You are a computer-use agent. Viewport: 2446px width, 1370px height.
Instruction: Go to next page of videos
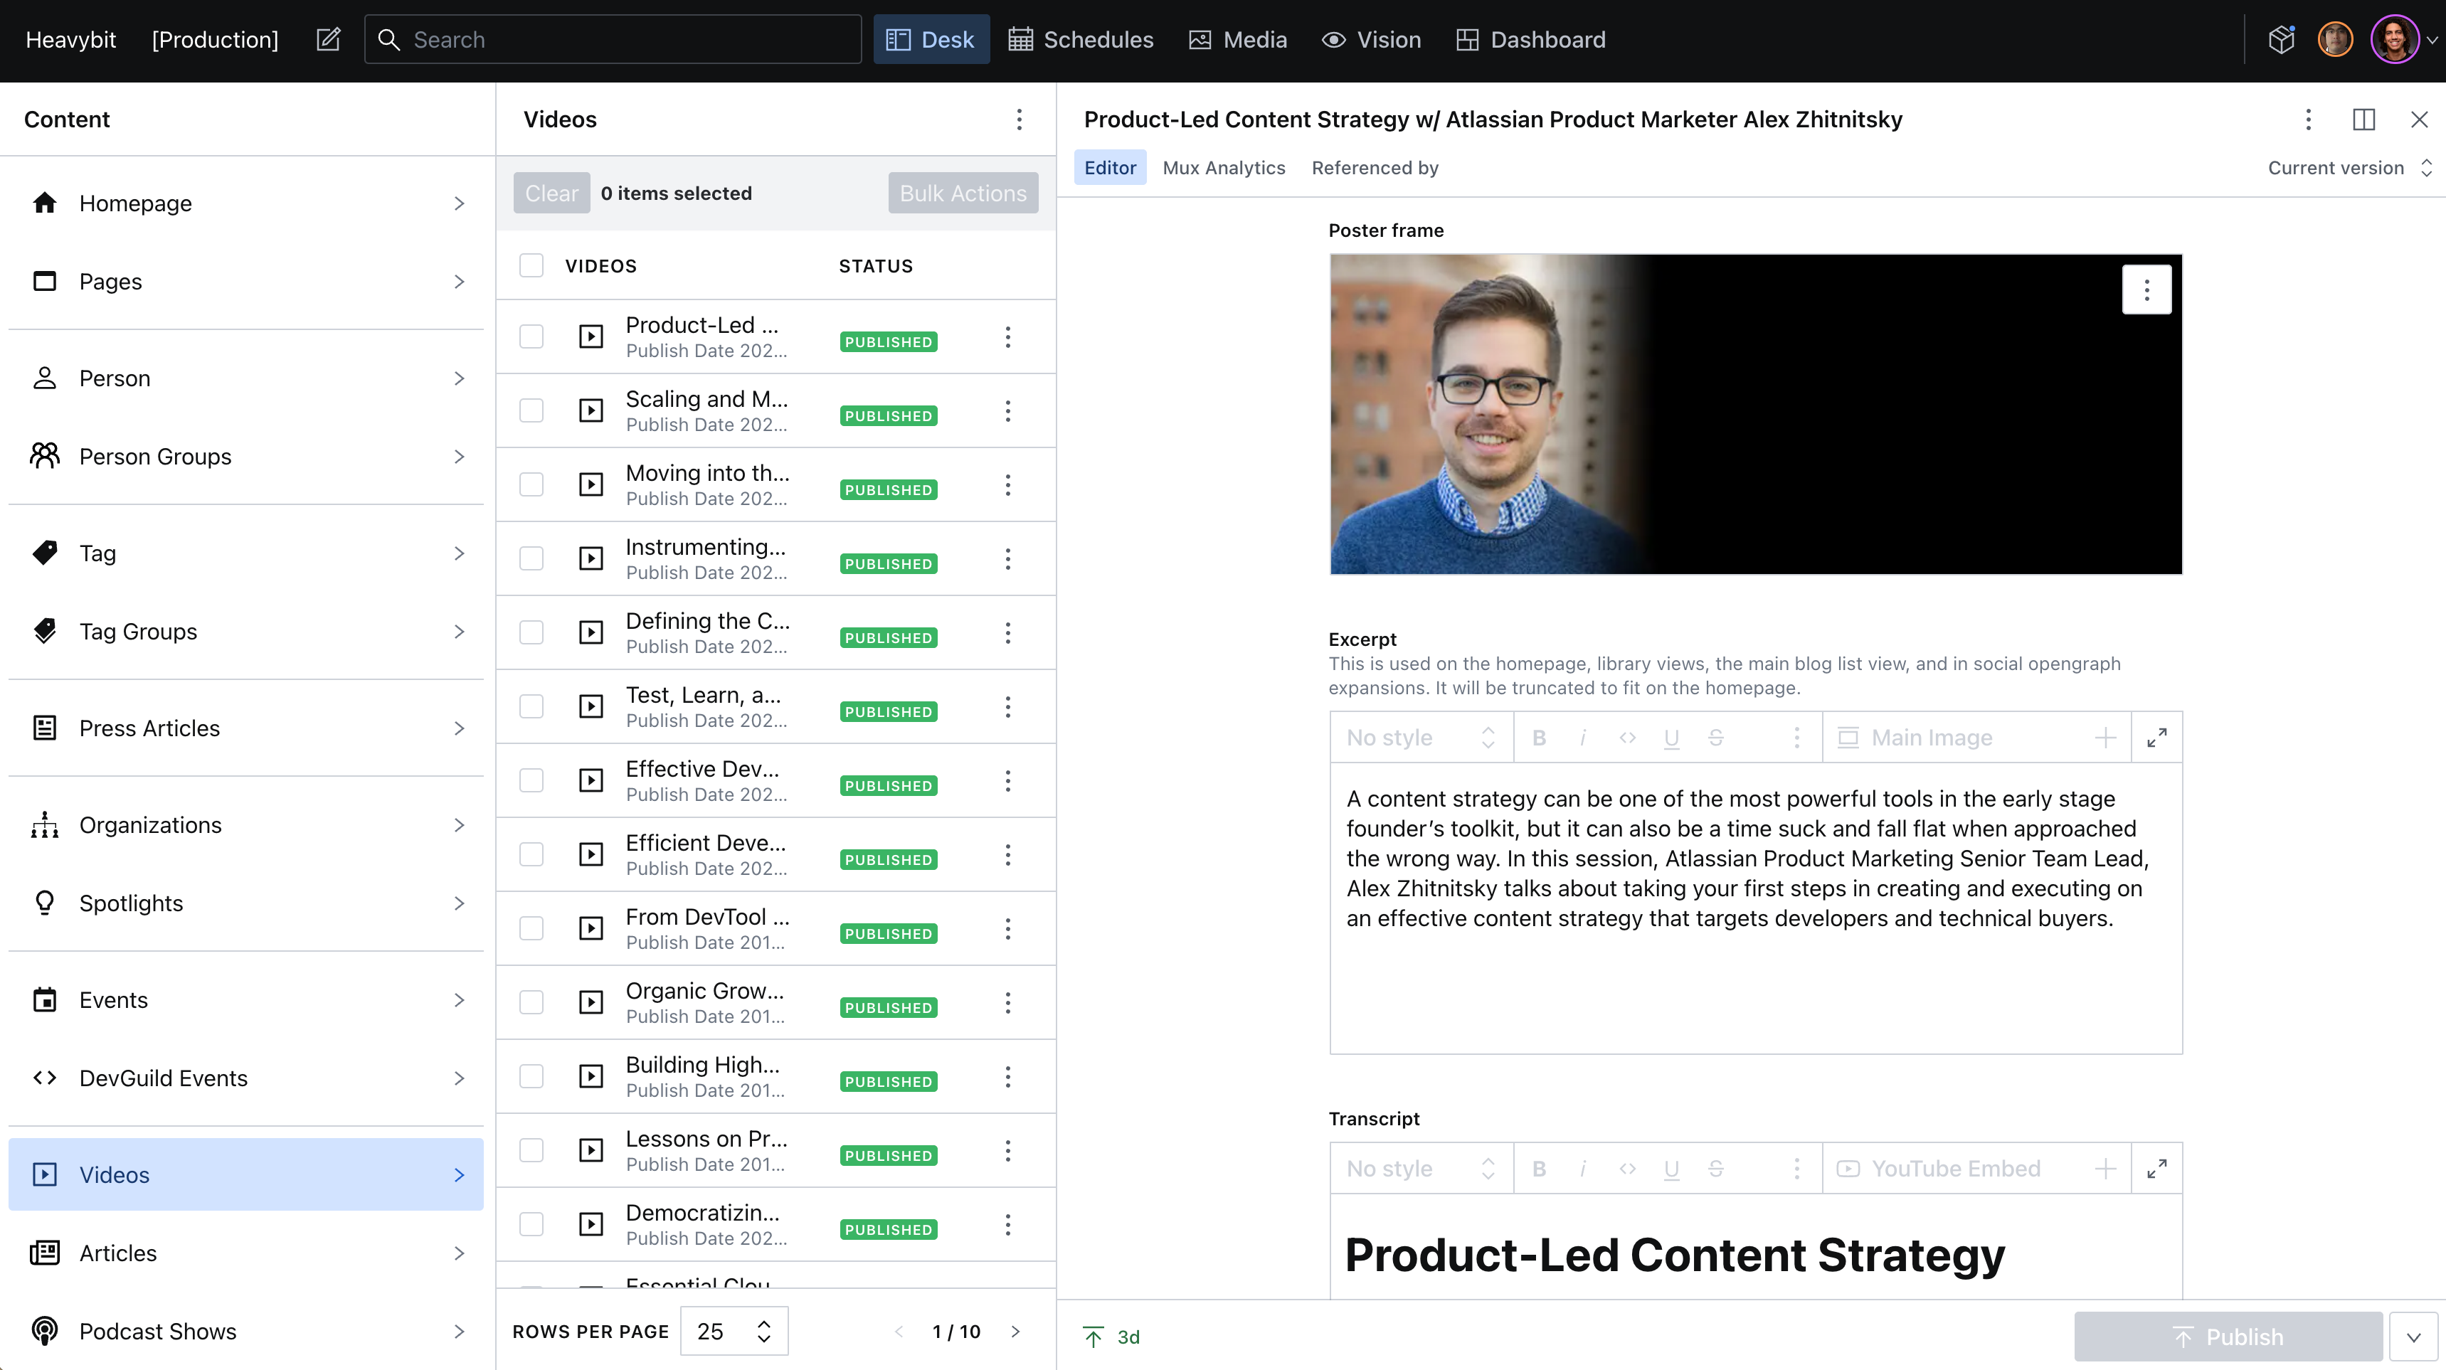tap(1015, 1331)
